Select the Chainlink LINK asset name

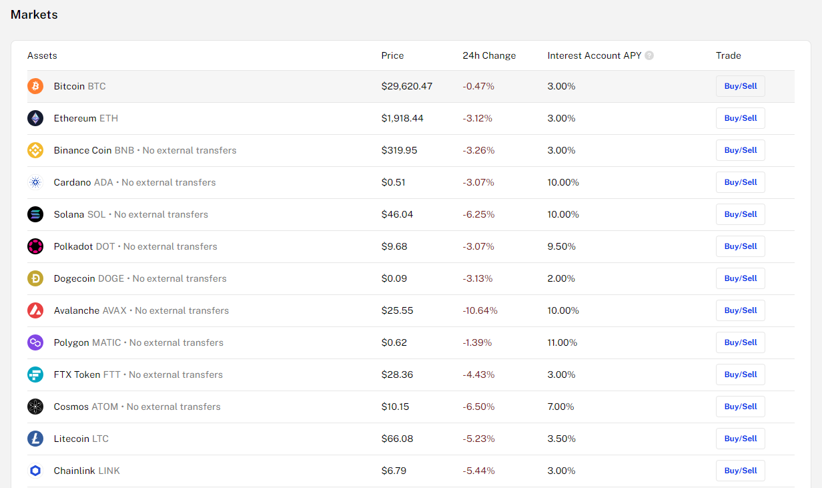tap(87, 471)
